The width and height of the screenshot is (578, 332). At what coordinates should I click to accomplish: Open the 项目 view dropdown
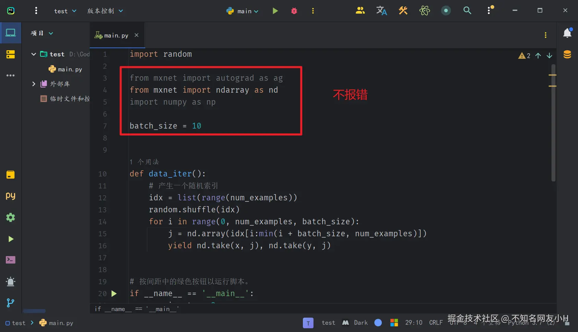point(42,33)
